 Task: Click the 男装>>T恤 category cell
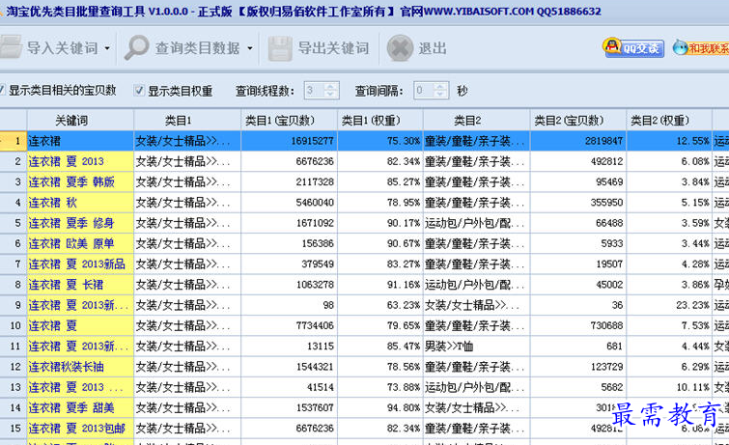click(x=477, y=346)
